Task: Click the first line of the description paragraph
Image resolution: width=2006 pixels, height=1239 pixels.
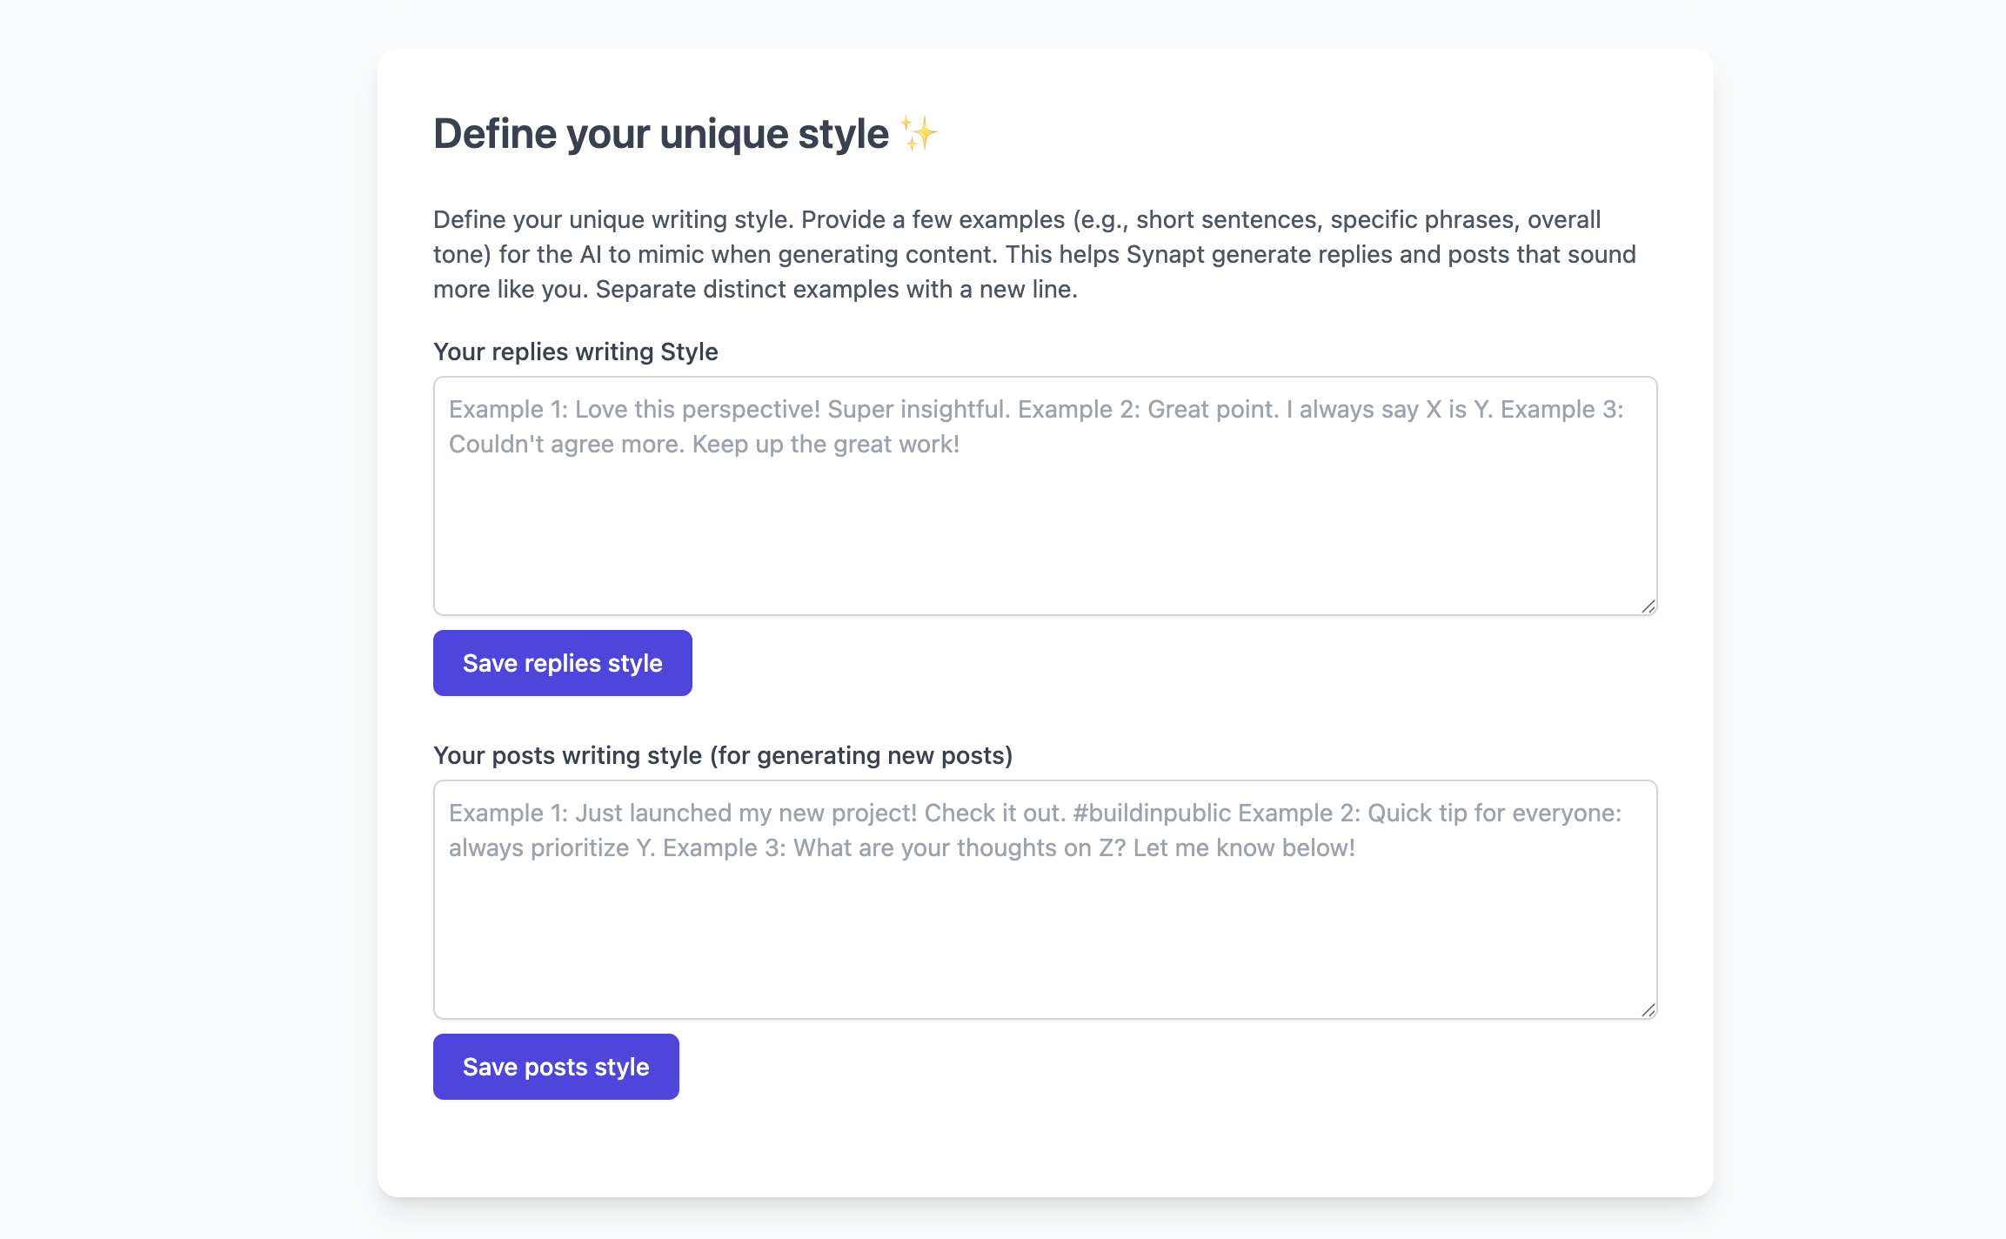Action: 1016,219
